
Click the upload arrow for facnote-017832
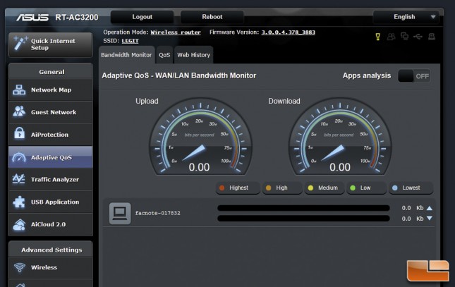[x=430, y=208]
